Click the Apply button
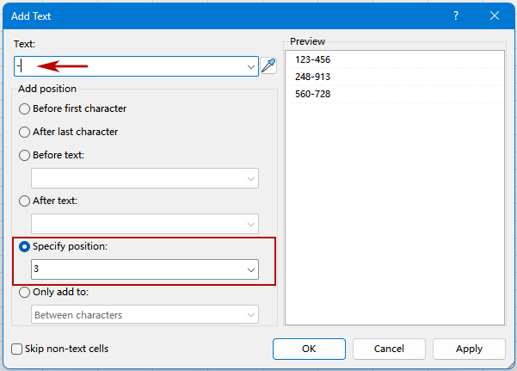The image size is (517, 371). 469,349
